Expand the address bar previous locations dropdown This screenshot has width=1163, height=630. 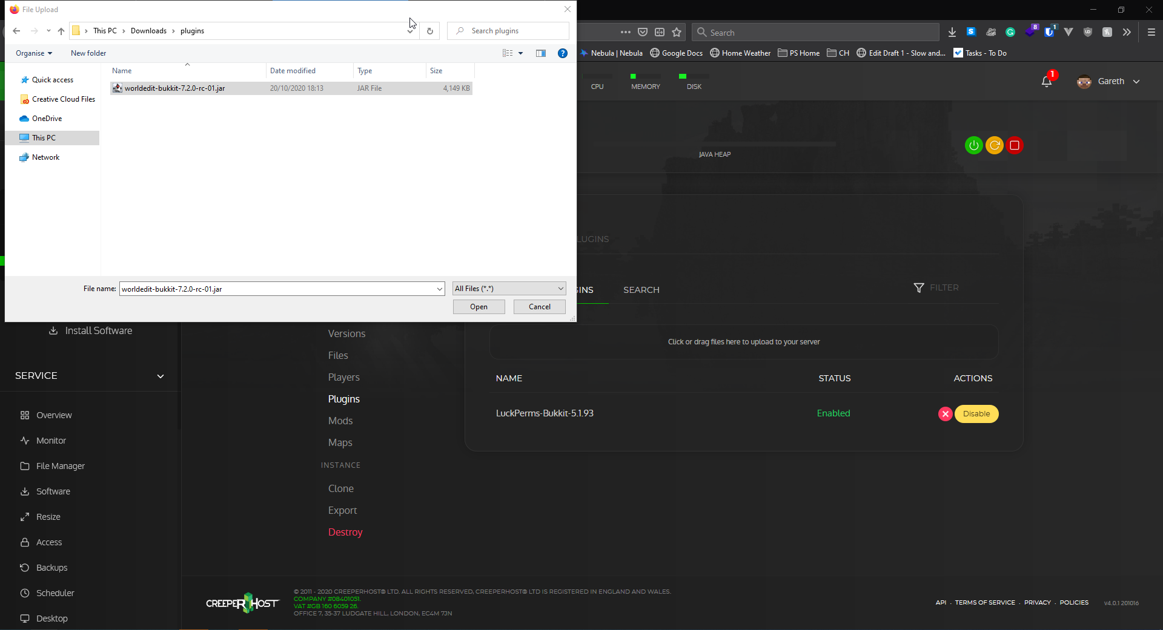point(411,31)
